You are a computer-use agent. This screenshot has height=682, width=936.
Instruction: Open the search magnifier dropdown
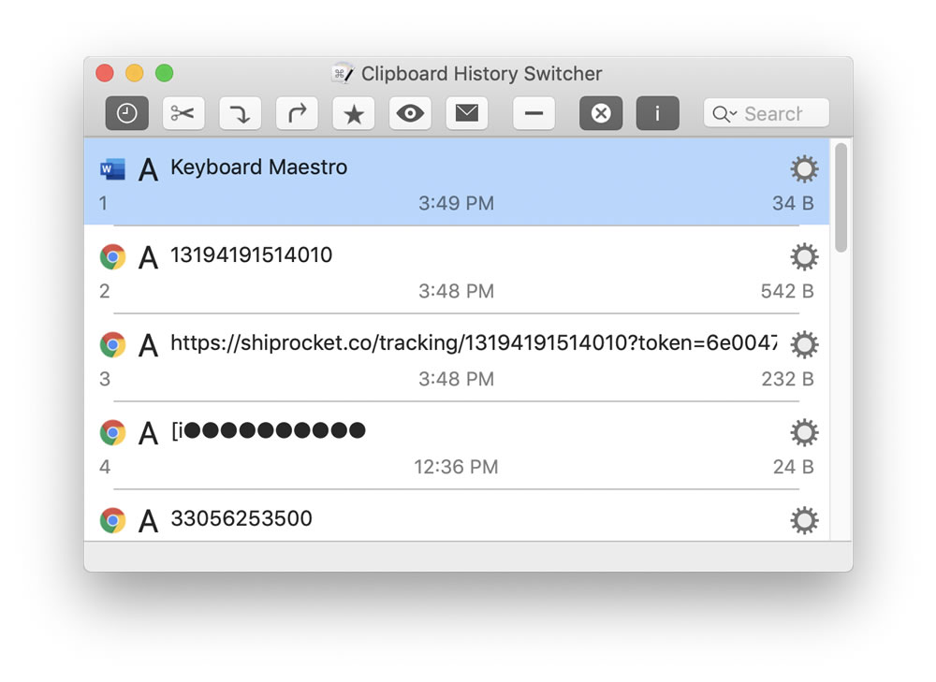(x=724, y=113)
